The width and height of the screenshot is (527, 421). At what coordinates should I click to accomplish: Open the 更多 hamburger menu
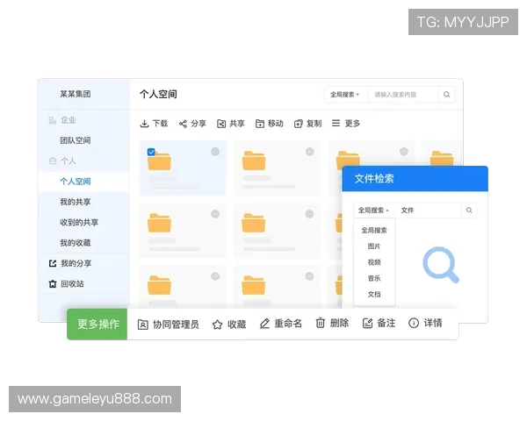point(336,123)
